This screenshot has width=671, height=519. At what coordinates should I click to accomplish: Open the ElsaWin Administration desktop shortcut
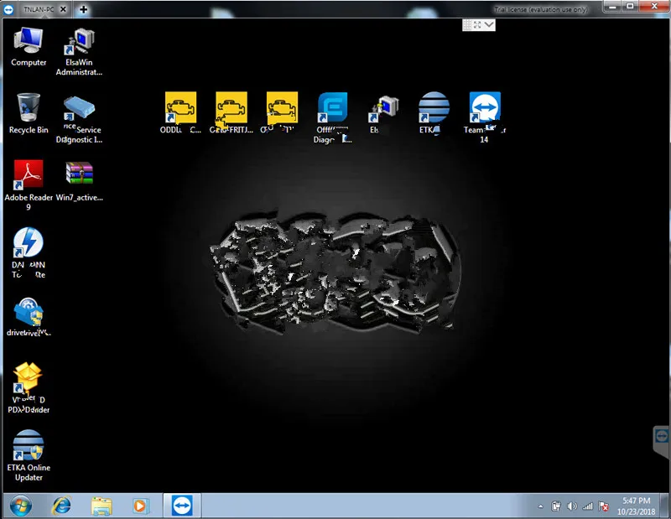point(79,52)
